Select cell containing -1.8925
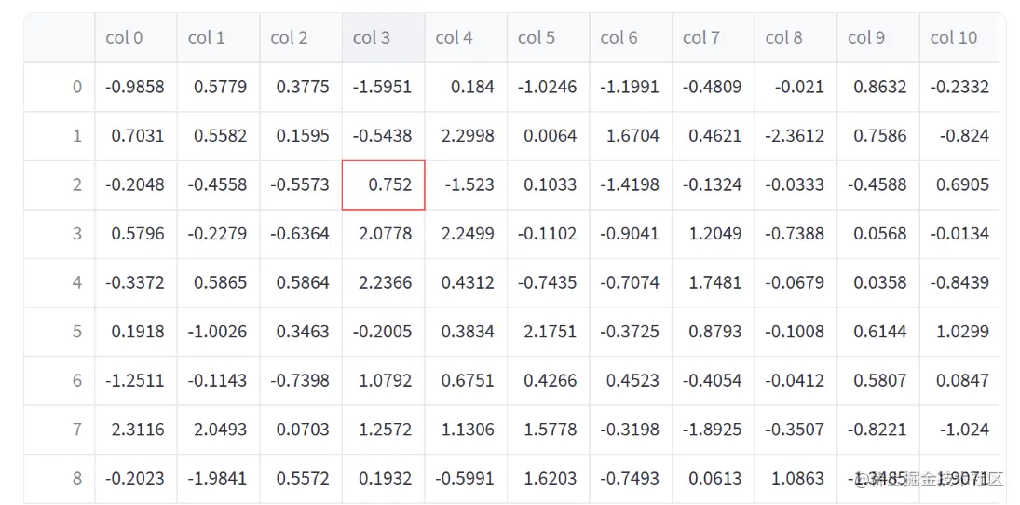 click(x=714, y=430)
